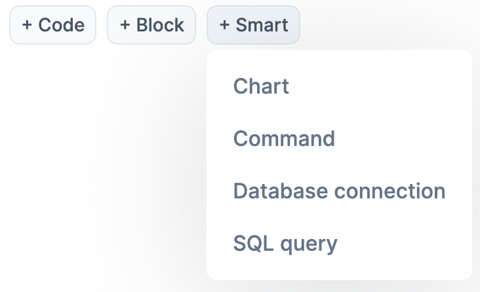The height and width of the screenshot is (292, 480).
Task: Choose SQL query in the dropdown
Action: pos(285,244)
